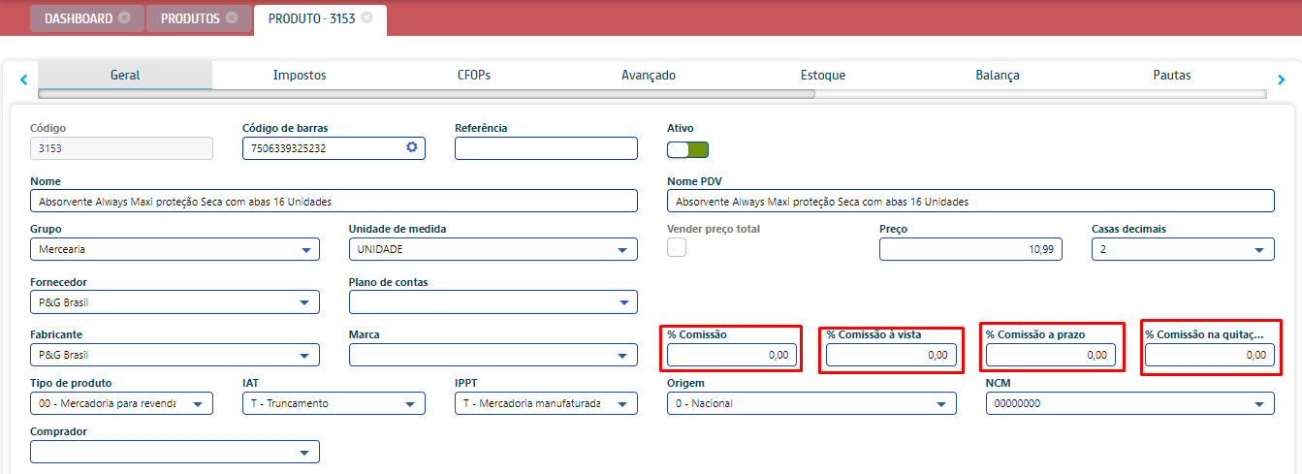Close the Produtos tab

pyautogui.click(x=231, y=18)
